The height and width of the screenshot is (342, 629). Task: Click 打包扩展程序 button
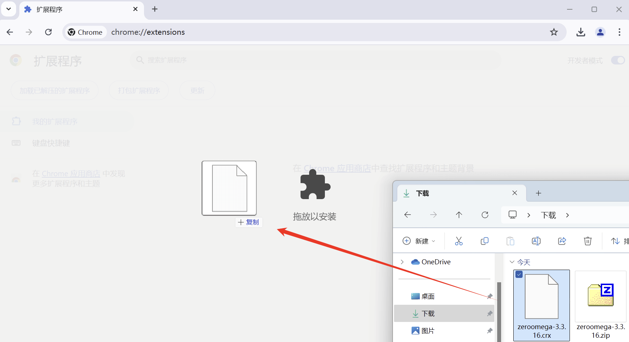(x=139, y=91)
